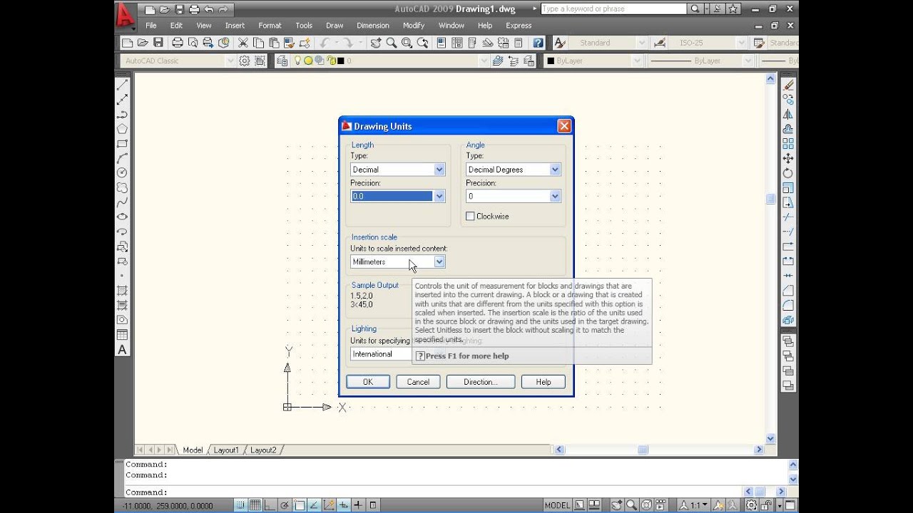Switch to the Layout1 tab
The width and height of the screenshot is (913, 513).
(x=226, y=450)
